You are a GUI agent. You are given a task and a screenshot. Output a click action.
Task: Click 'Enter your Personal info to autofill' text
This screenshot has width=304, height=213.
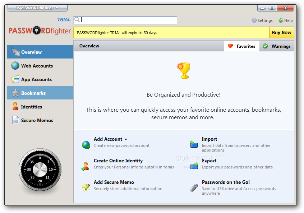tap(134, 167)
